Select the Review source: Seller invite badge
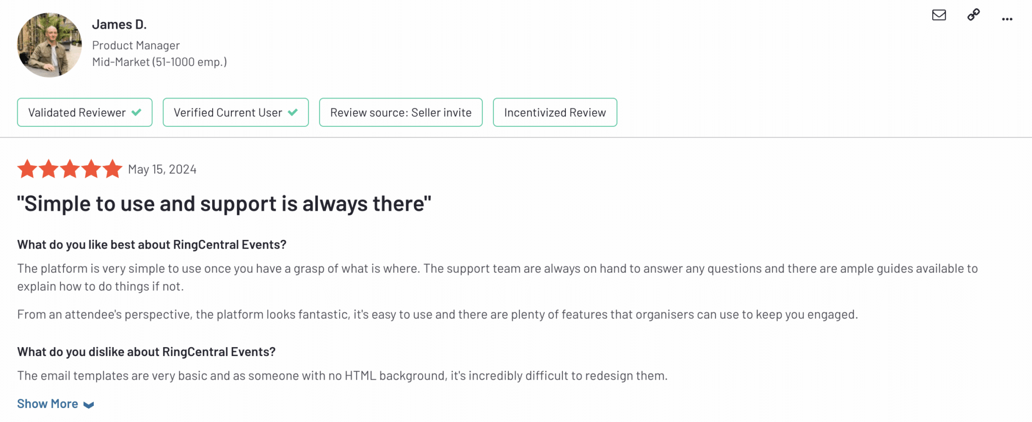1032x422 pixels. 401,113
